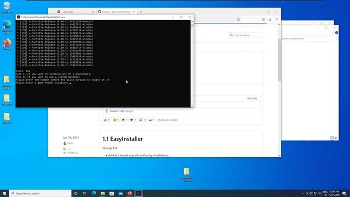Click the Pocket shield icon in Firefox toolbar
Image resolution: width=350 pixels, height=197 pixels.
coord(264,20)
